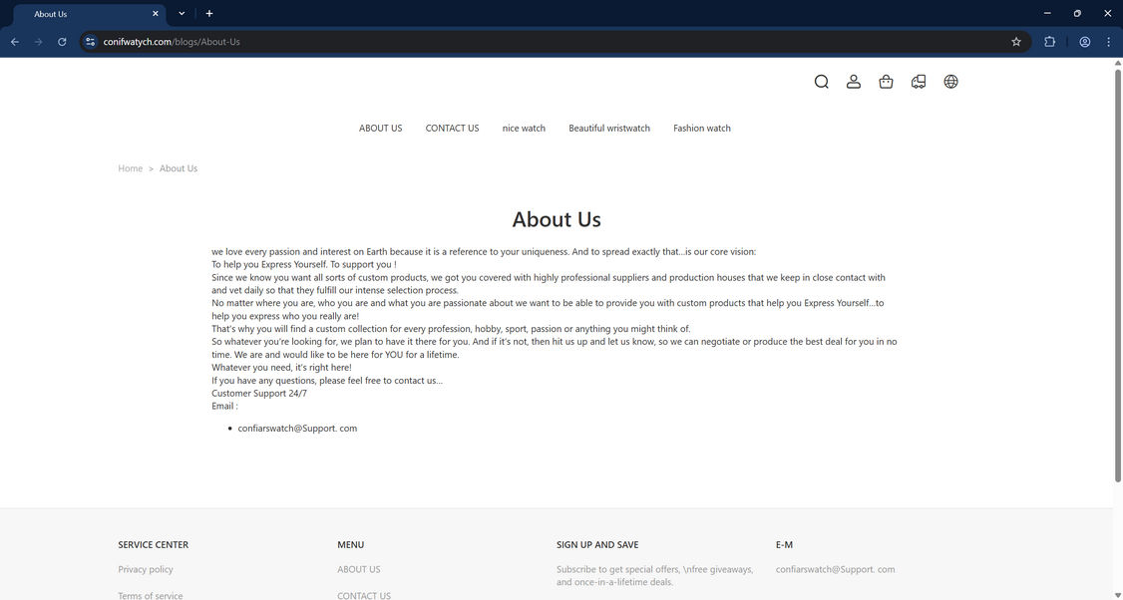Minimize the browser window
This screenshot has width=1123, height=600.
point(1047,14)
